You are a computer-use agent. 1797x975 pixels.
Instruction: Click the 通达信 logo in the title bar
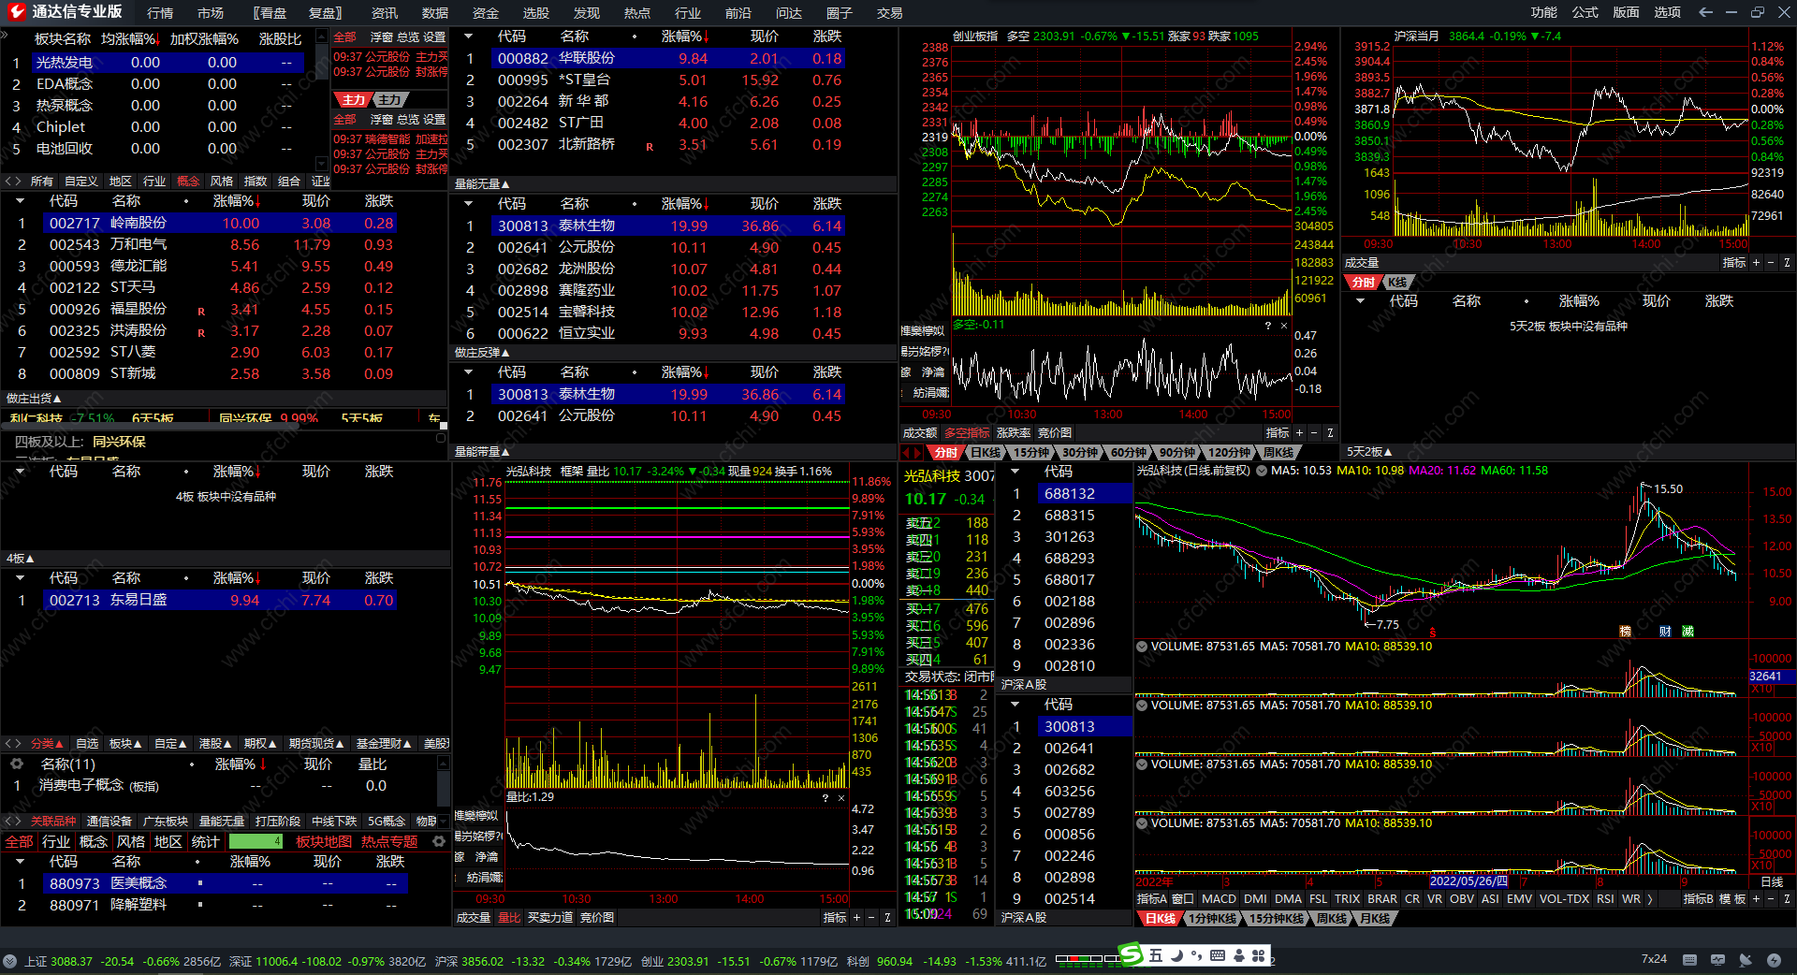[16, 11]
